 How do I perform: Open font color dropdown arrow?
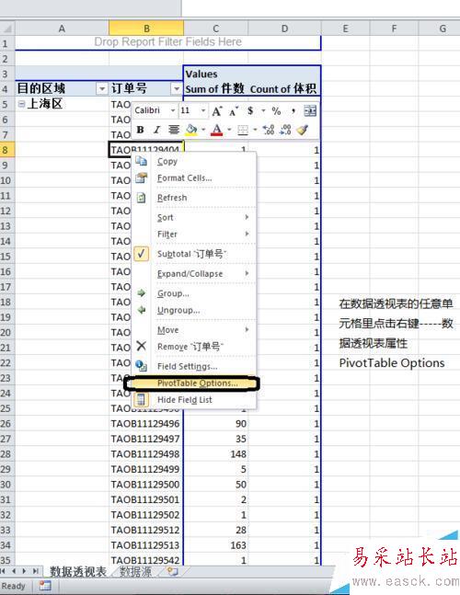[x=229, y=130]
